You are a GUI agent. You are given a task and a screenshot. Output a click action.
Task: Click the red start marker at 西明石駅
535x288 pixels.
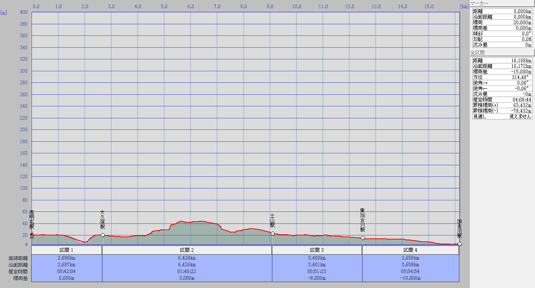(32, 235)
